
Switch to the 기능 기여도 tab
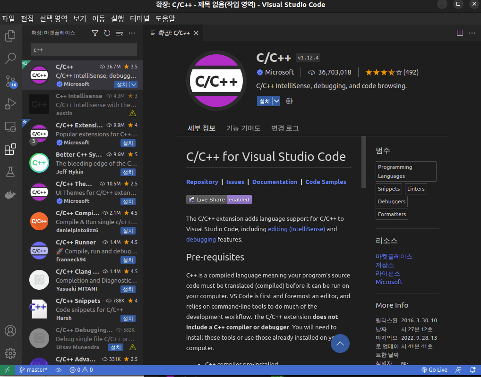tap(243, 128)
